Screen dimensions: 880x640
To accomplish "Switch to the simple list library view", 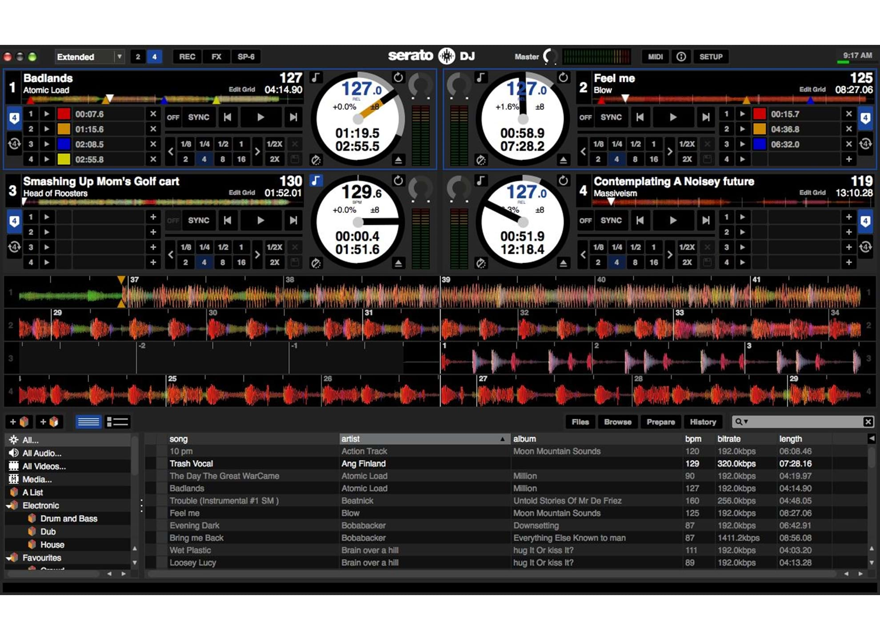I will pyautogui.click(x=88, y=421).
